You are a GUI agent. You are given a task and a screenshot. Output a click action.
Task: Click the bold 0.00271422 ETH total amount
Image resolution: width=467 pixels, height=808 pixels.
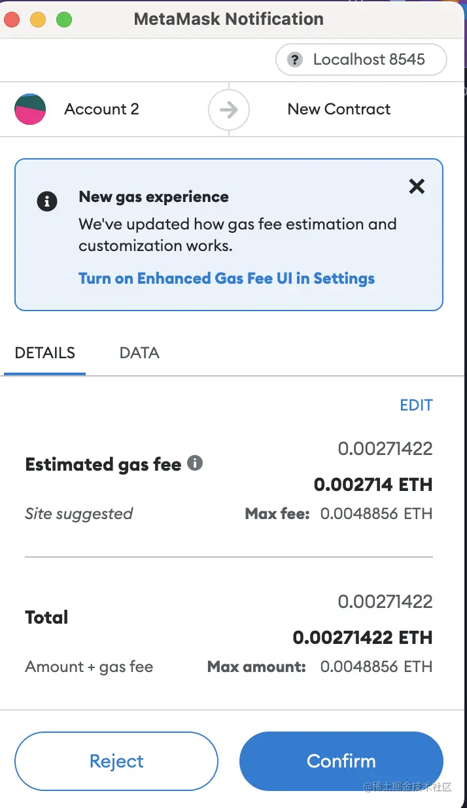point(362,638)
